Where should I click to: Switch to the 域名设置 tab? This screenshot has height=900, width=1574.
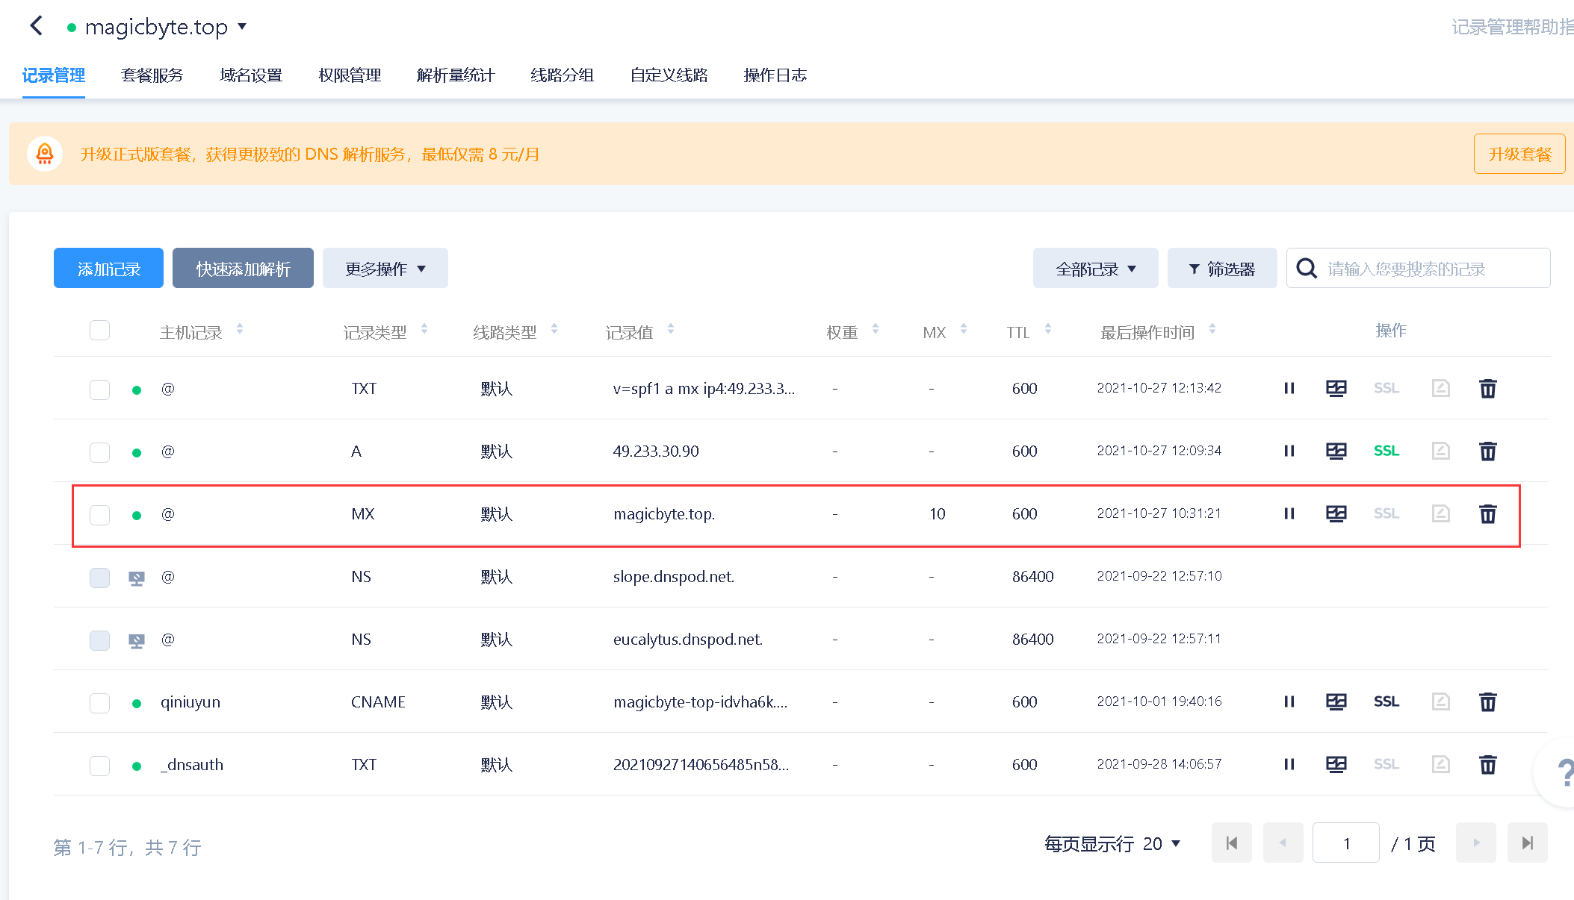[x=251, y=75]
